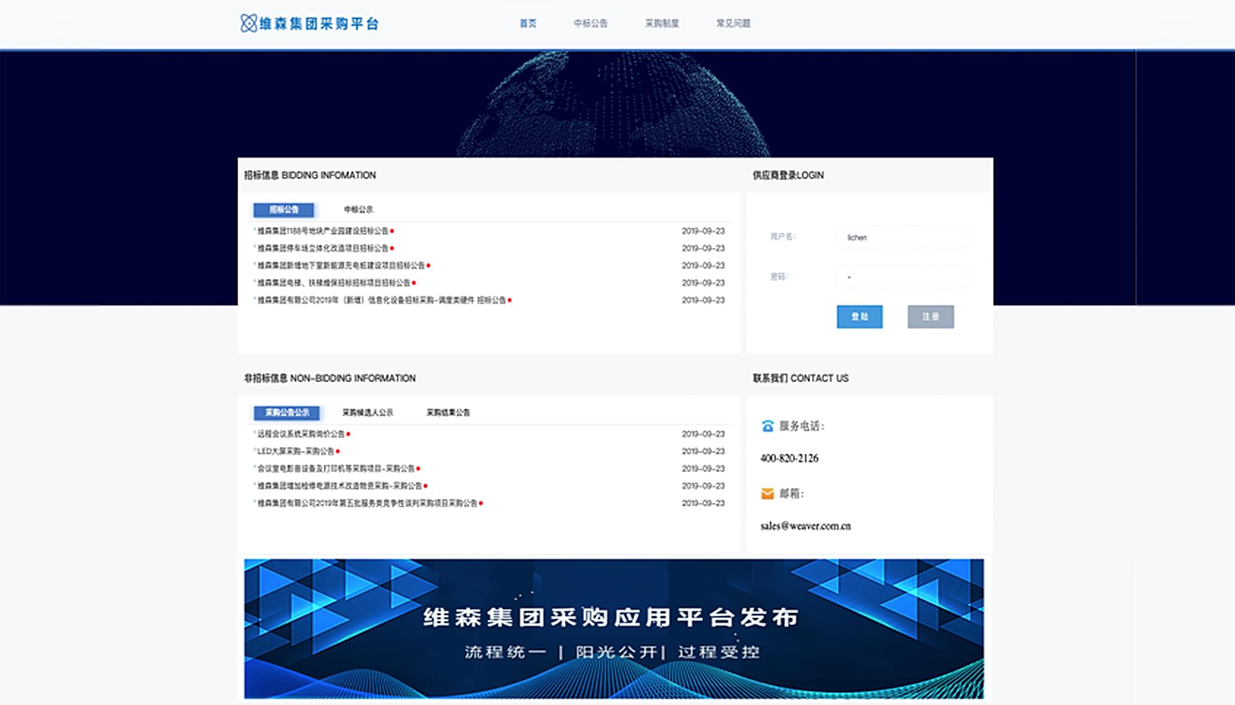The height and width of the screenshot is (705, 1235).
Task: Open 首页 in the top navigation
Action: click(528, 23)
